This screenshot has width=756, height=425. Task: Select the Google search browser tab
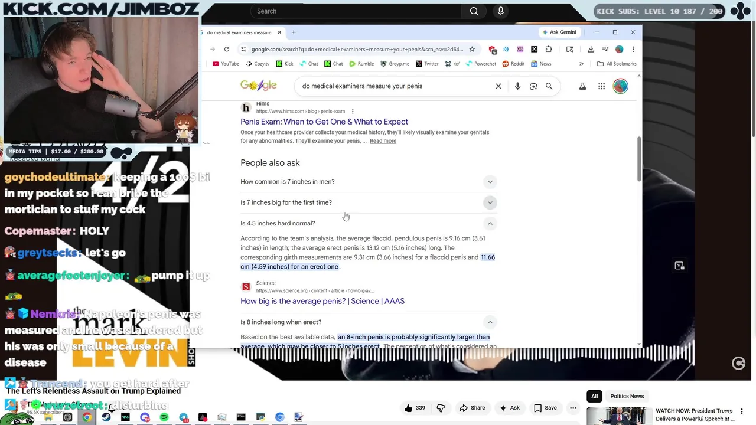pyautogui.click(x=243, y=32)
